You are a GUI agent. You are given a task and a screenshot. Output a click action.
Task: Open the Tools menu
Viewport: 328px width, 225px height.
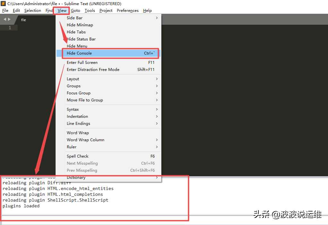90,11
